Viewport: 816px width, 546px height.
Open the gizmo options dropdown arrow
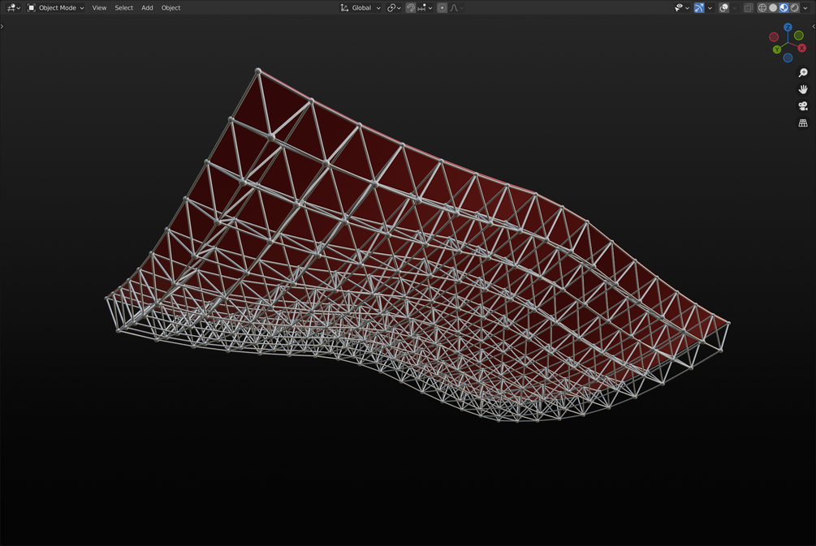[x=710, y=8]
